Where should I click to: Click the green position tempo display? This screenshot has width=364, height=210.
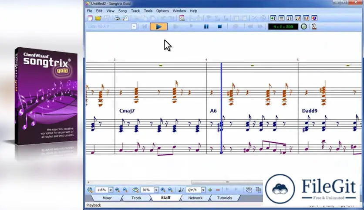point(283,26)
